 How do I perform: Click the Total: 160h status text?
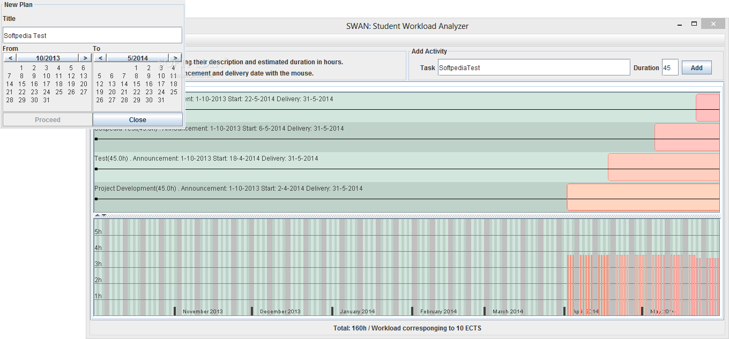point(407,328)
